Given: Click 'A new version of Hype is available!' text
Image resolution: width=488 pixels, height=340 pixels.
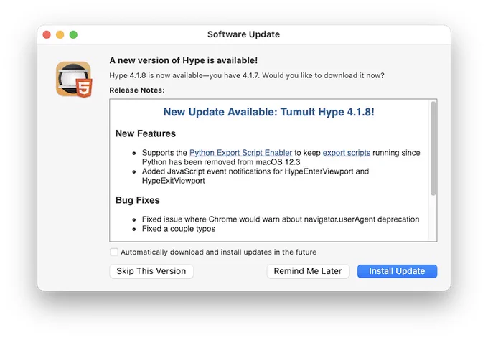Looking at the screenshot, I should 183,60.
